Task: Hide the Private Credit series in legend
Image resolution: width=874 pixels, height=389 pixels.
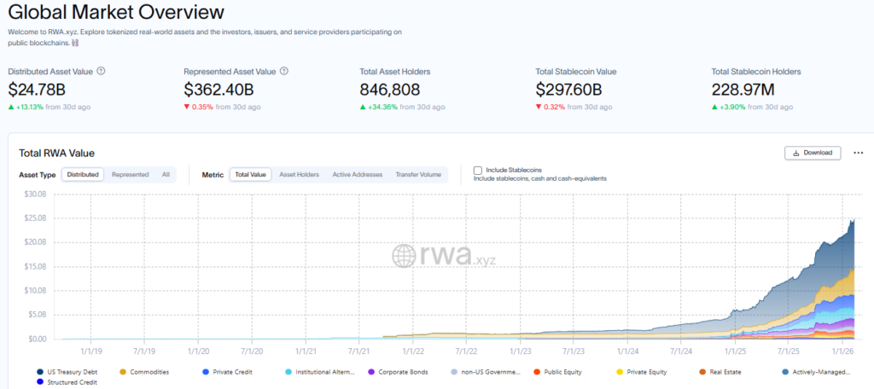Action: [207, 372]
